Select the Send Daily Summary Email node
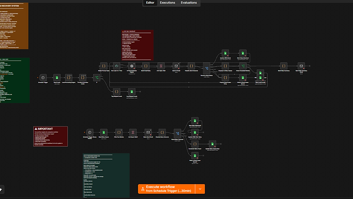 (x=301, y=66)
